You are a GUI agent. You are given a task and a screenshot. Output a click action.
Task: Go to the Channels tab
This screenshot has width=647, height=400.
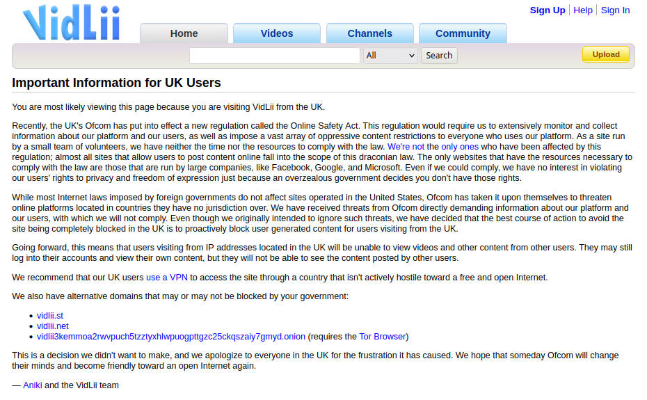[x=369, y=33]
